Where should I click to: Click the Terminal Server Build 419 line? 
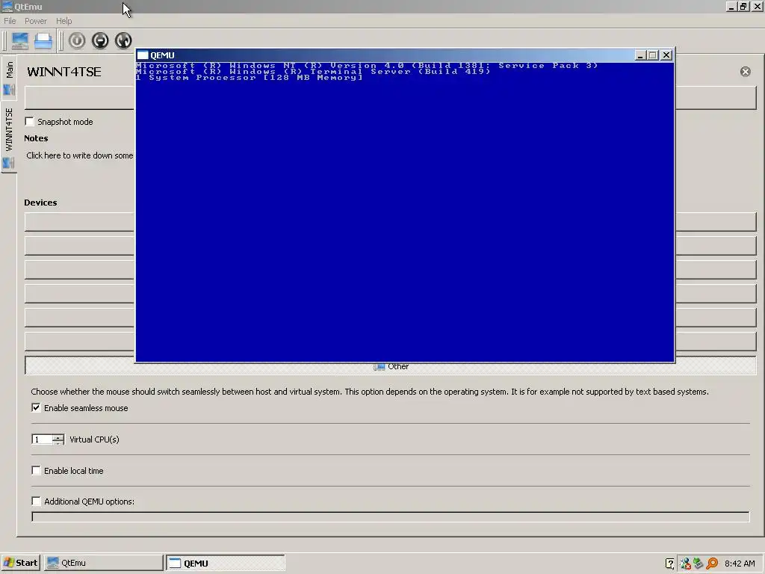pyautogui.click(x=313, y=71)
